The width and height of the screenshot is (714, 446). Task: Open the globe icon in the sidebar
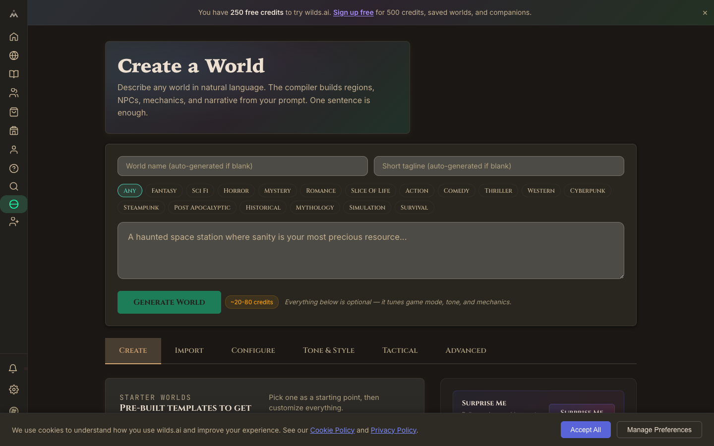click(14, 56)
